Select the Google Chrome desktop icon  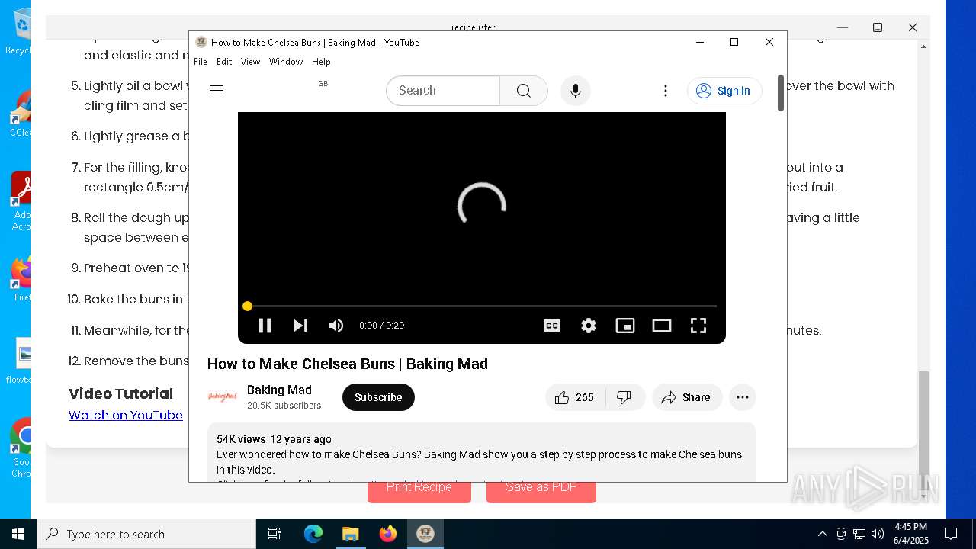pyautogui.click(x=21, y=448)
